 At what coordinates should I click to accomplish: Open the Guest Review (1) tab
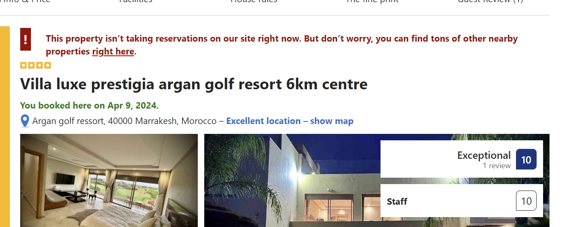click(490, 1)
